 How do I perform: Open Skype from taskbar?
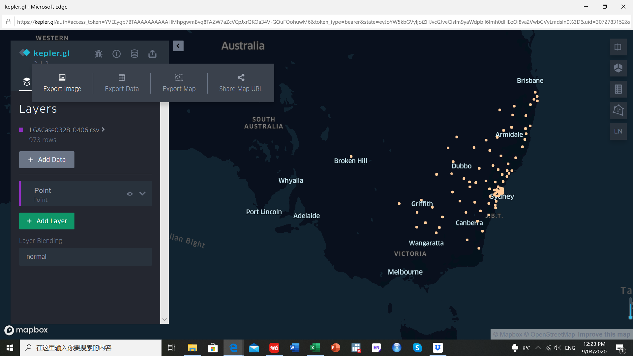click(x=417, y=348)
